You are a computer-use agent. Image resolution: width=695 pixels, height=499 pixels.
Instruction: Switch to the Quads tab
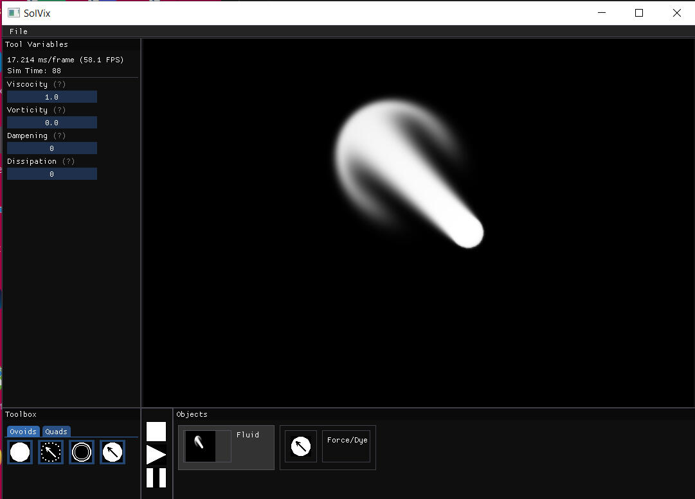pyautogui.click(x=56, y=432)
